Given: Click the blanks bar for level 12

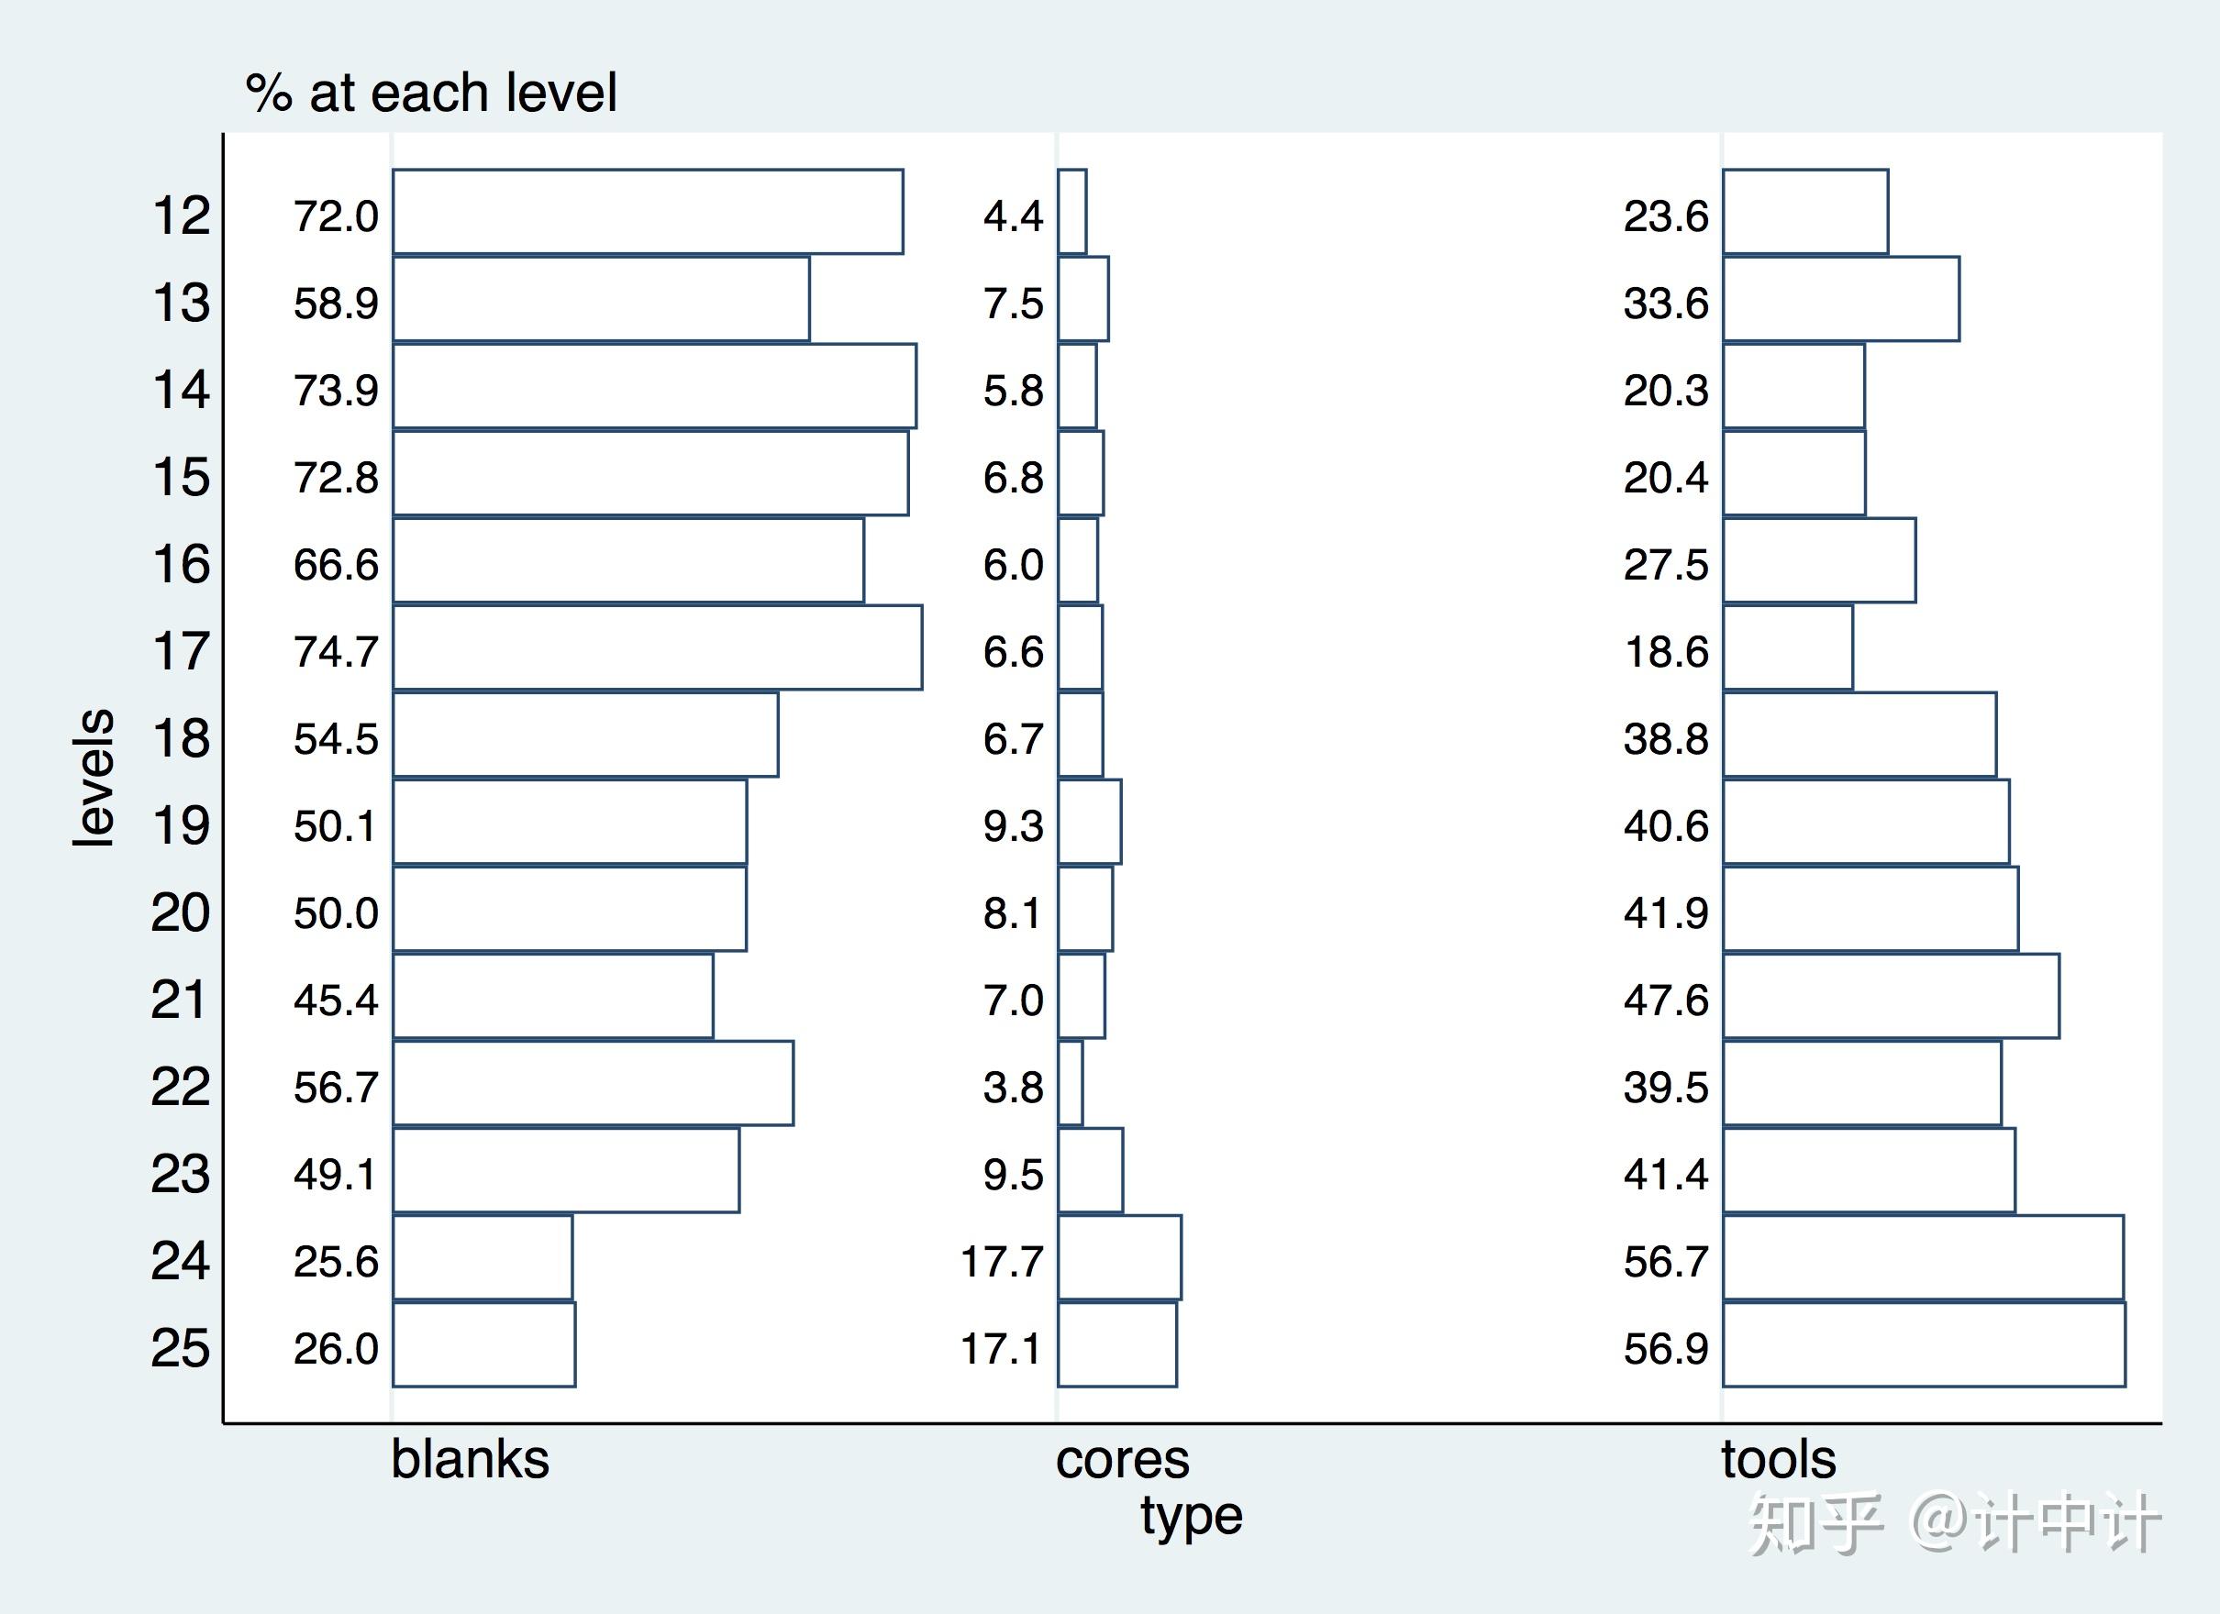Looking at the screenshot, I should click(x=647, y=212).
